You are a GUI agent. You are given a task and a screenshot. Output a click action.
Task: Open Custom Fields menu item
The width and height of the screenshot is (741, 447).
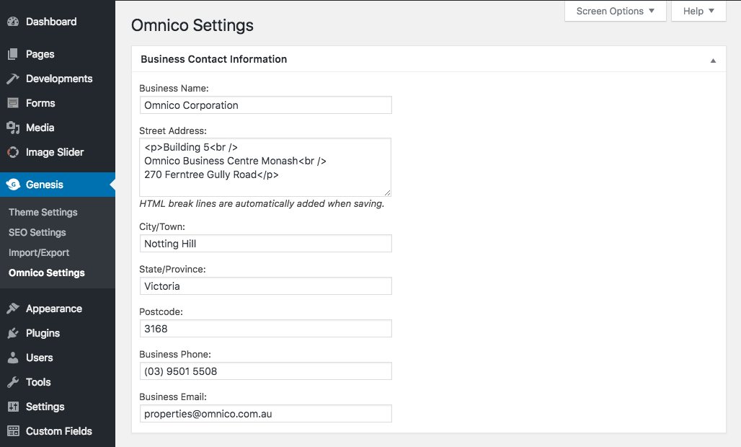point(58,431)
